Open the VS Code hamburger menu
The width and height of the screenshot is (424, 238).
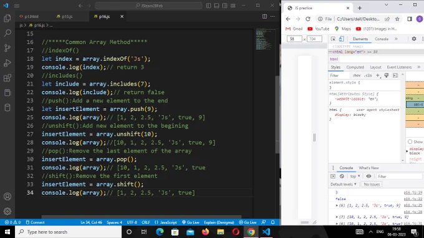point(17,6)
